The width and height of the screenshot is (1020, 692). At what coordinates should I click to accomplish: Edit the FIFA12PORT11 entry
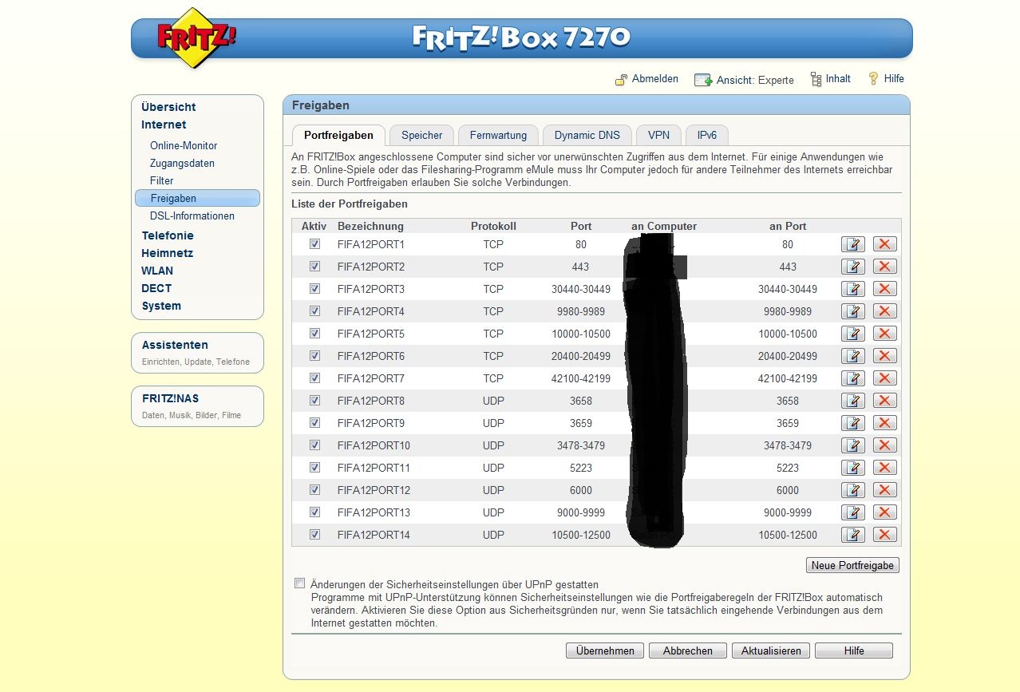point(853,468)
